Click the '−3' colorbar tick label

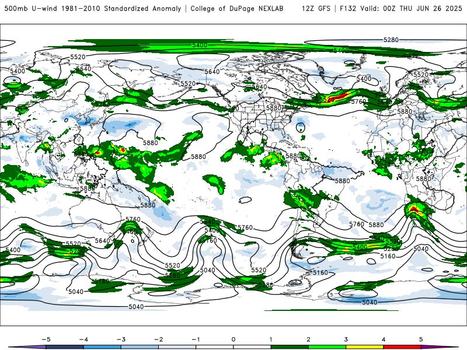pos(121,339)
